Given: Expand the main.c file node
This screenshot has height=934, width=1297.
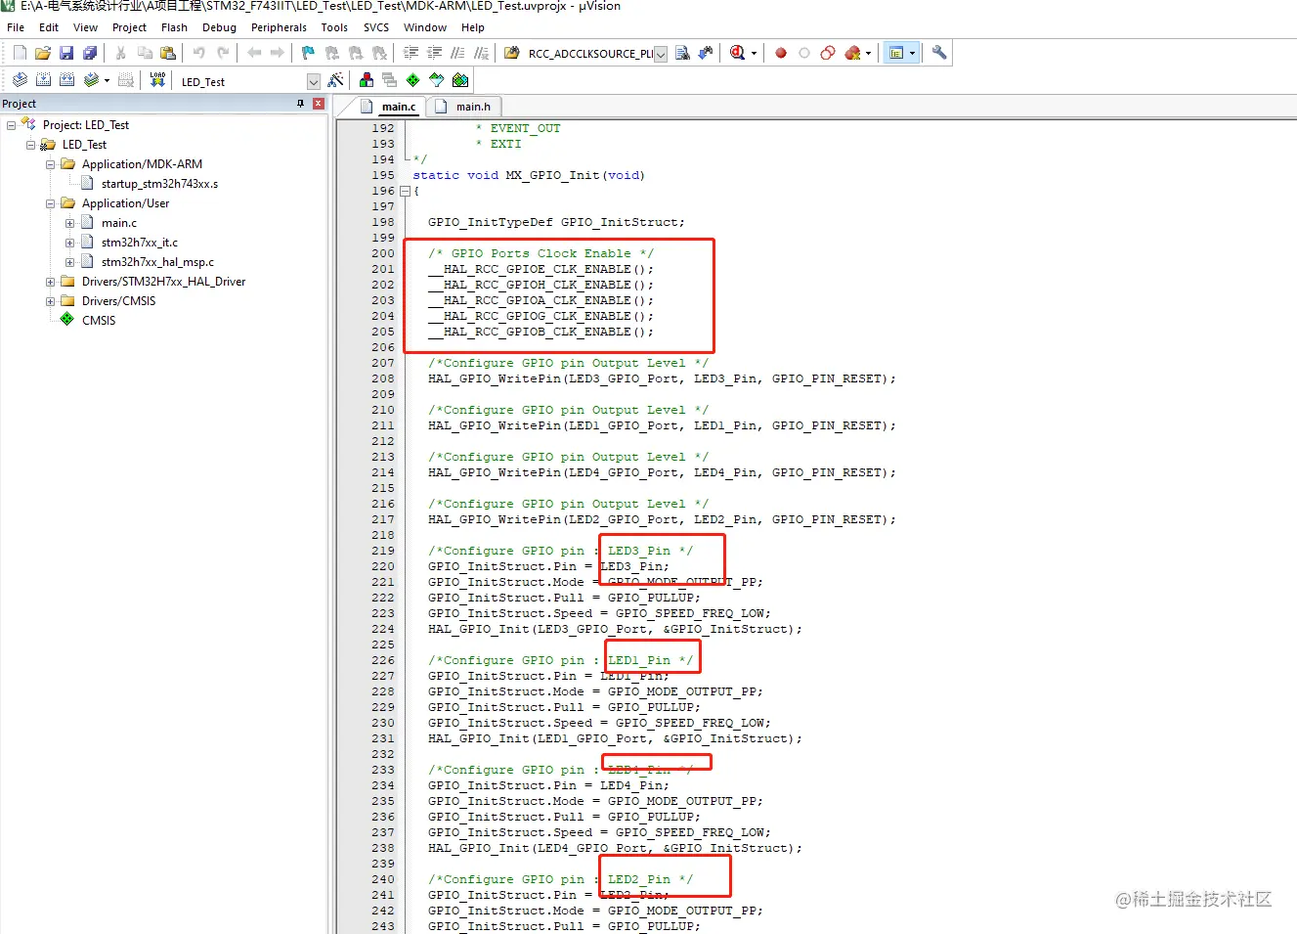Looking at the screenshot, I should pos(69,223).
